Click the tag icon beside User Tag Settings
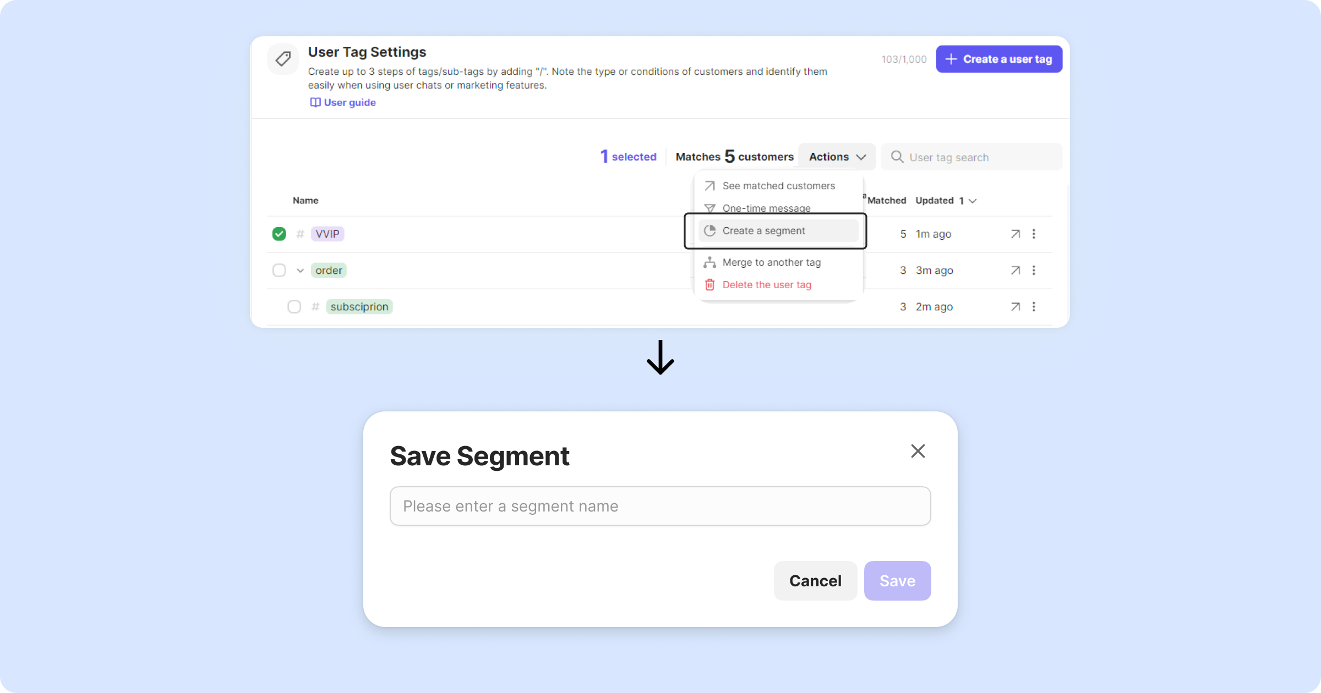The width and height of the screenshot is (1321, 693). (283, 59)
